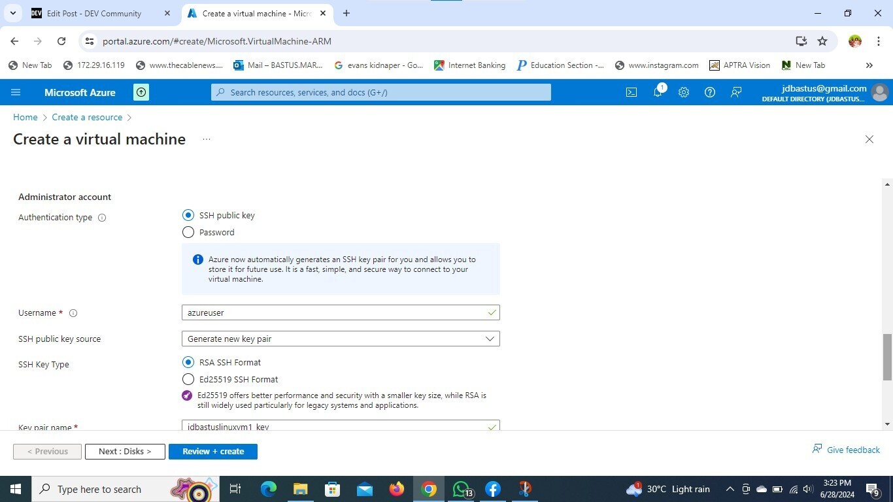Viewport: 893px width, 502px height.
Task: Expand the hidden bookmarks chevron
Action: tap(869, 65)
